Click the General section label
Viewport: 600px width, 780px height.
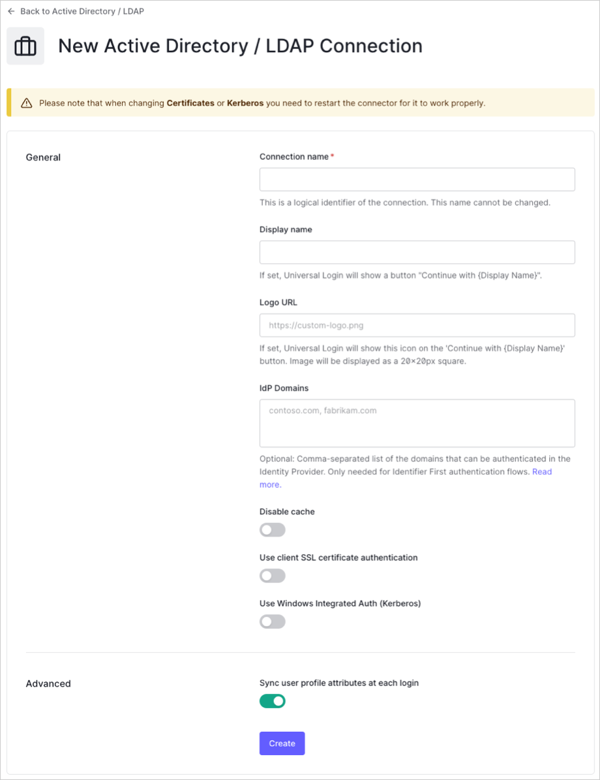pos(43,157)
